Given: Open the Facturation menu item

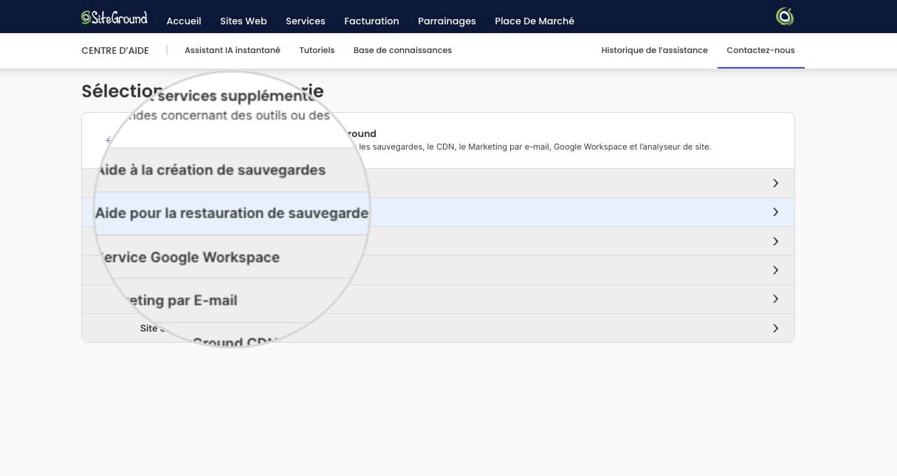Looking at the screenshot, I should point(371,21).
